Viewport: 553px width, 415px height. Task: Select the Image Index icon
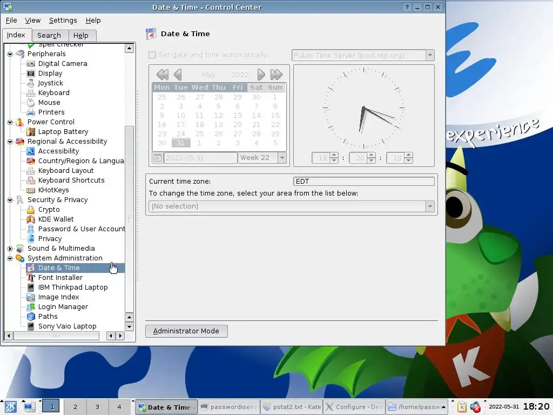[x=31, y=297]
